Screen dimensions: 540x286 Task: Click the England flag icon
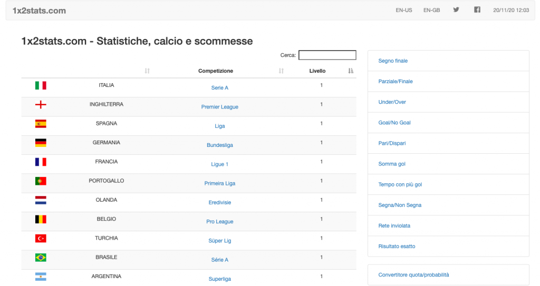(41, 105)
